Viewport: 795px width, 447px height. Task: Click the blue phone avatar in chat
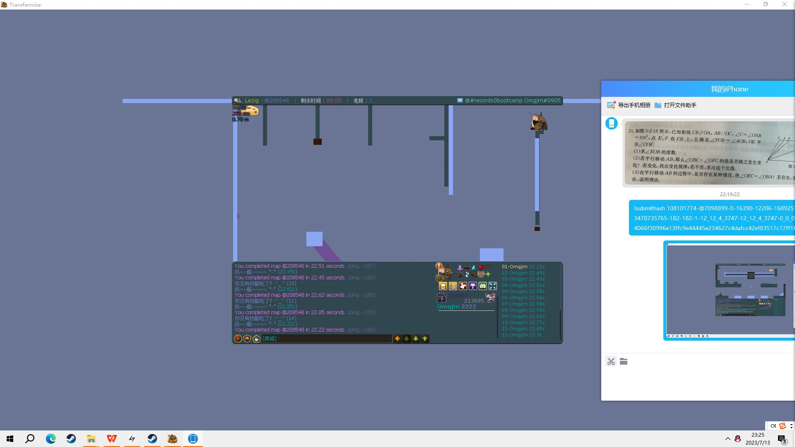point(612,123)
